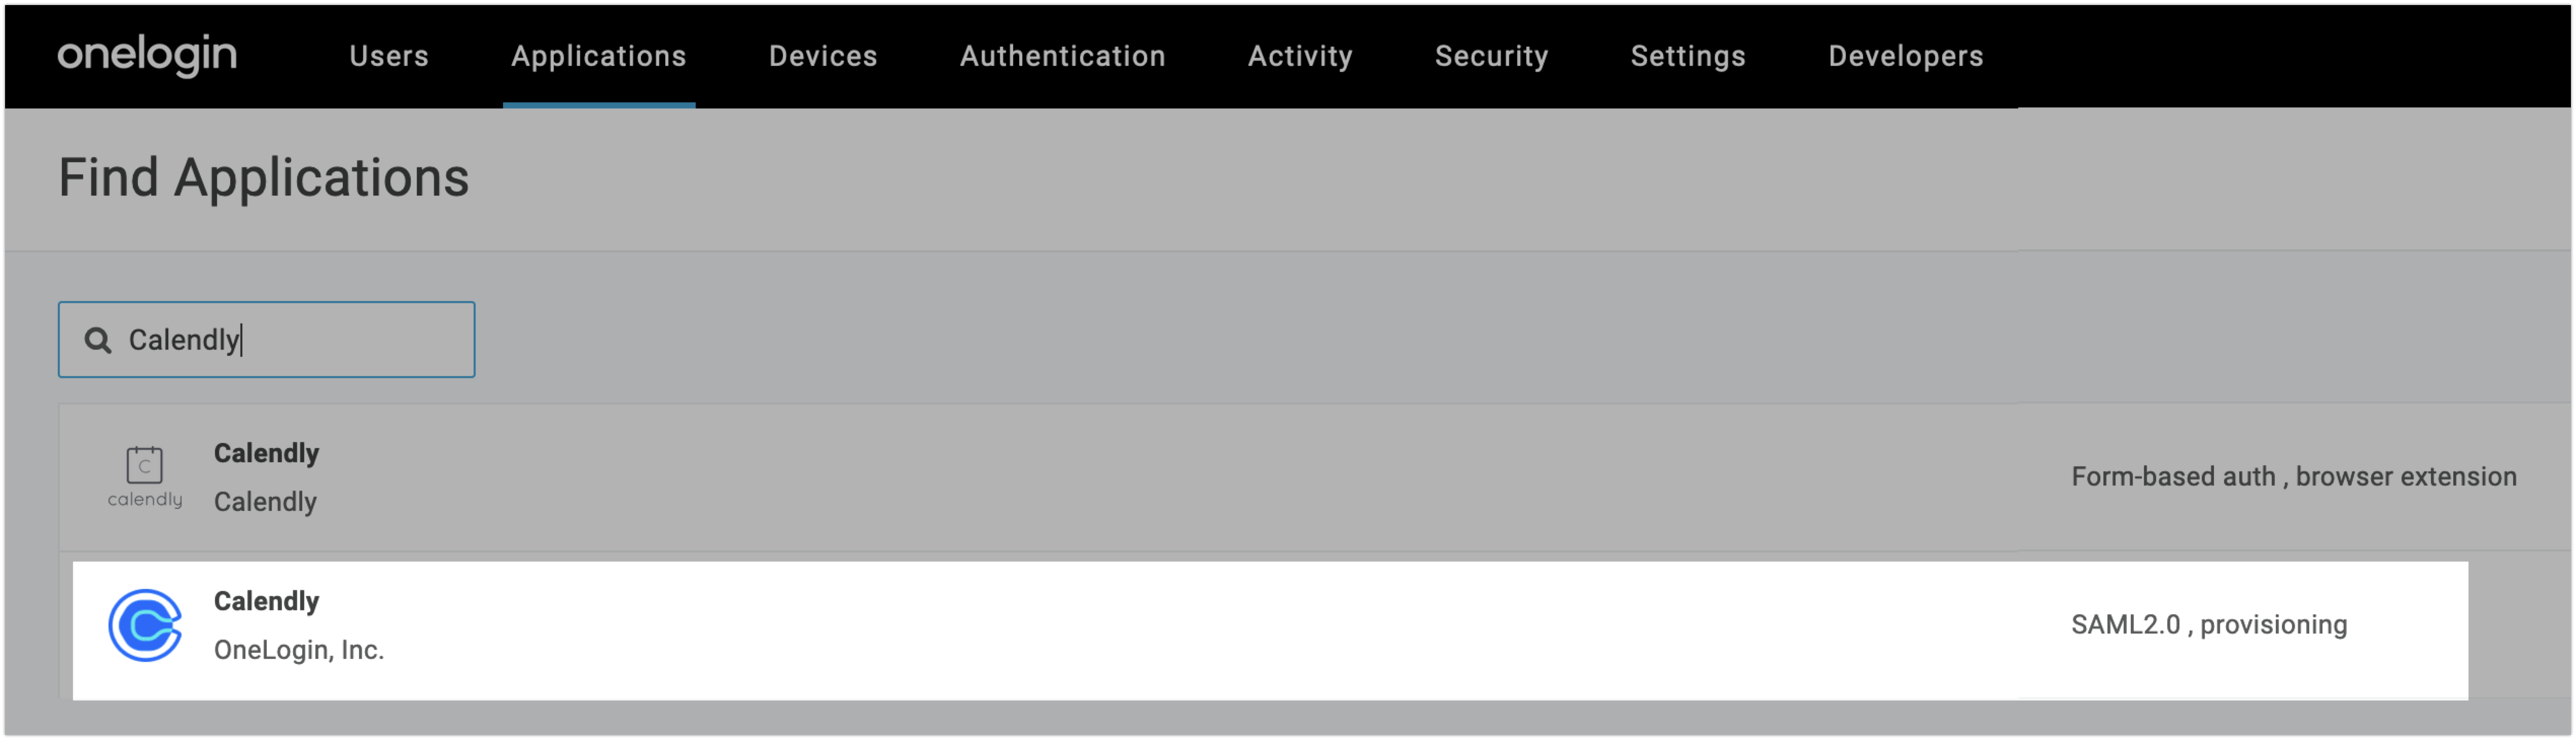Click the blue Calendly logo icon
The width and height of the screenshot is (2576, 740).
tap(145, 625)
